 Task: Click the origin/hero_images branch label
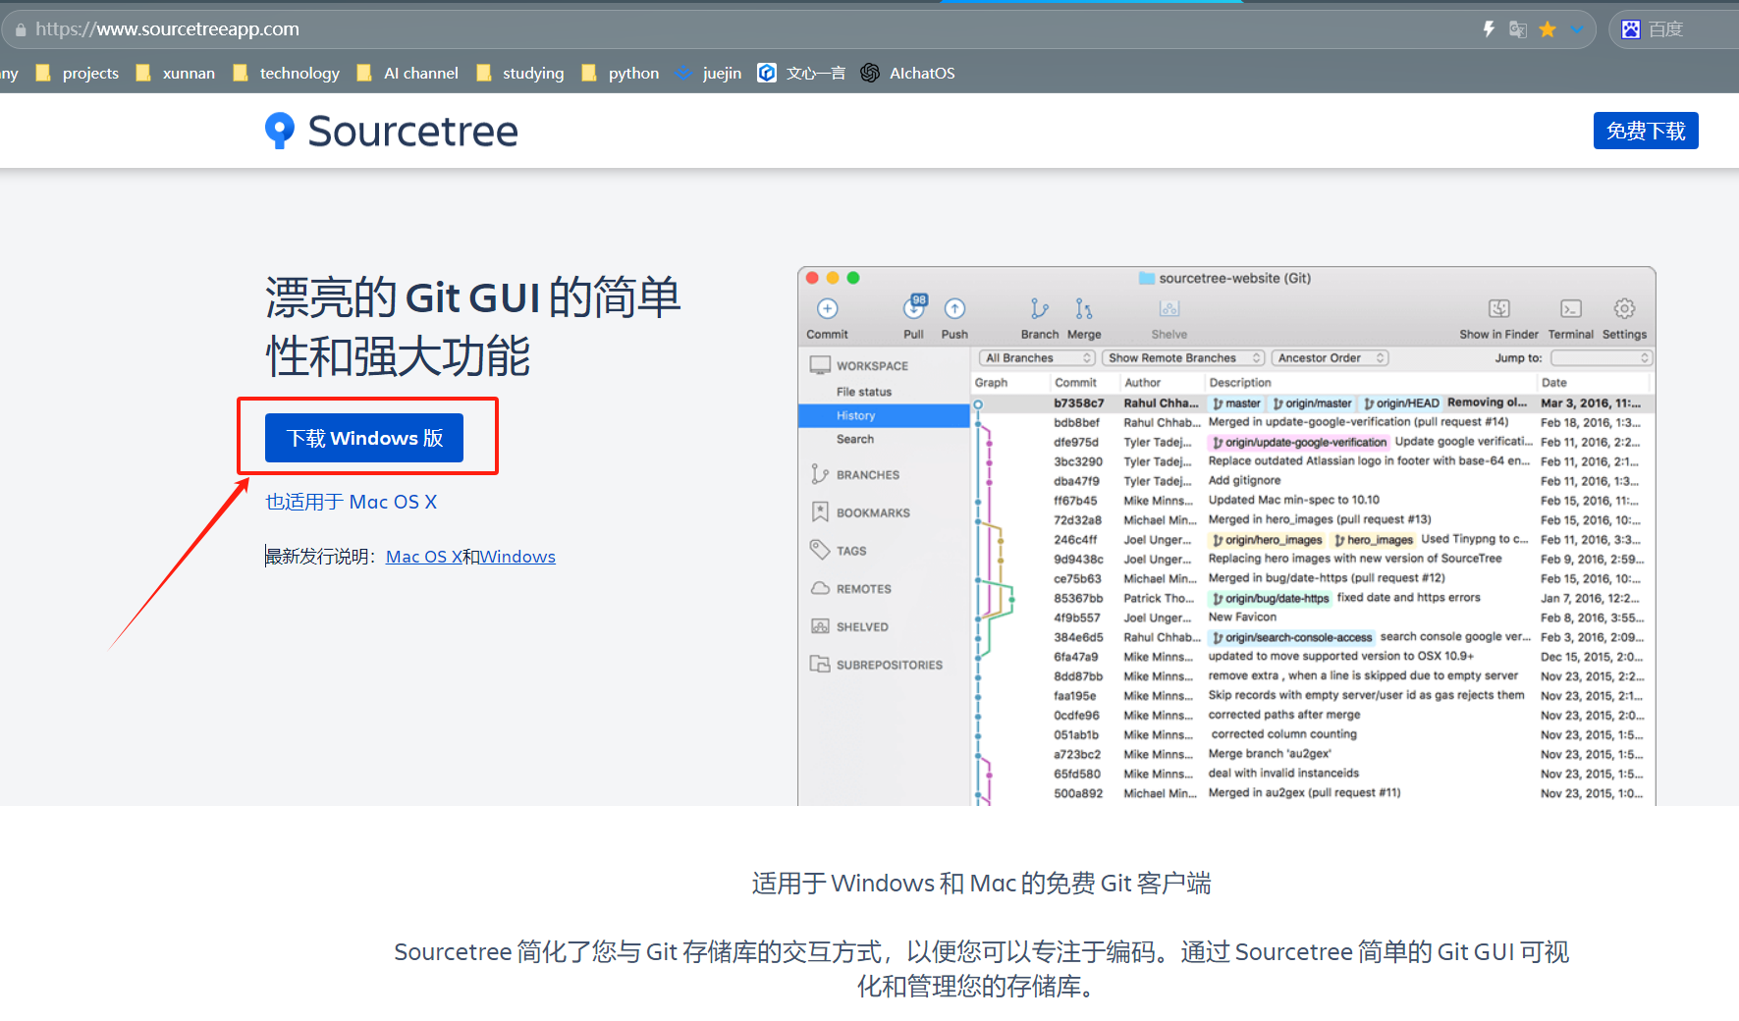(1267, 540)
